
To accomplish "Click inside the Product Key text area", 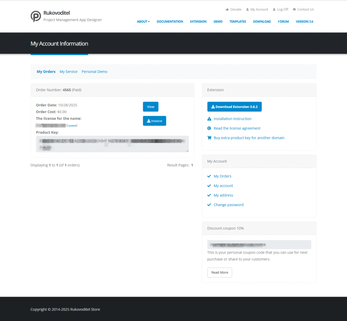I will click(112, 144).
